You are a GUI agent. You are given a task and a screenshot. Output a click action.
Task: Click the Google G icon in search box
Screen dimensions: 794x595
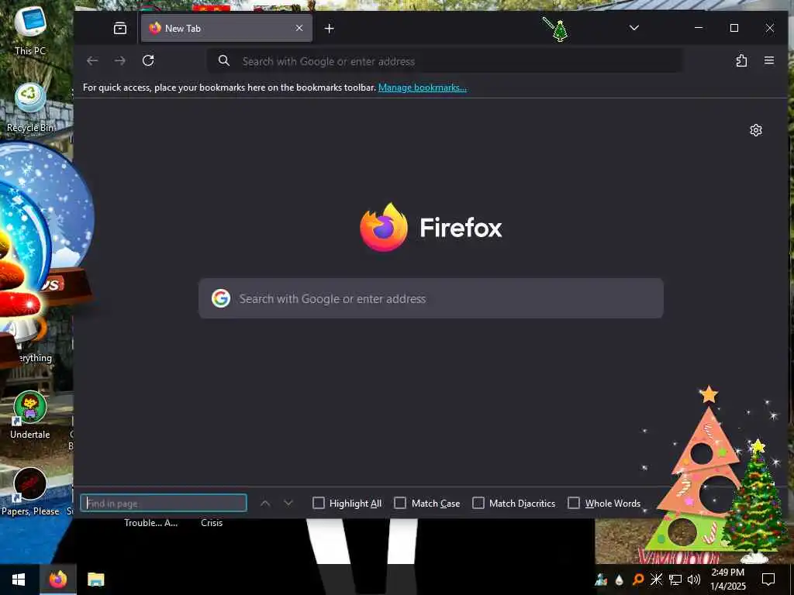click(221, 298)
